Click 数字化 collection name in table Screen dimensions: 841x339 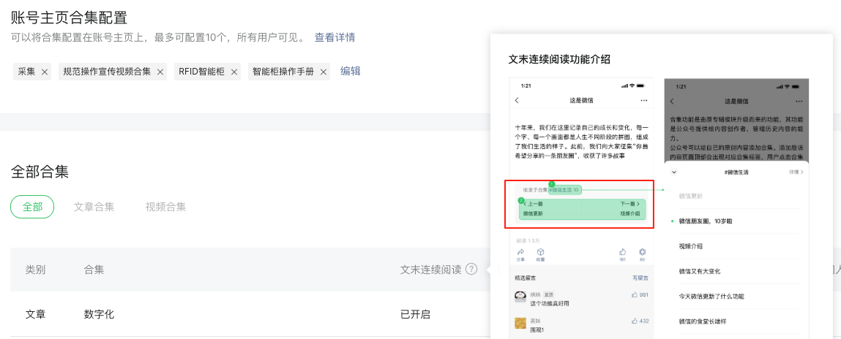[100, 314]
